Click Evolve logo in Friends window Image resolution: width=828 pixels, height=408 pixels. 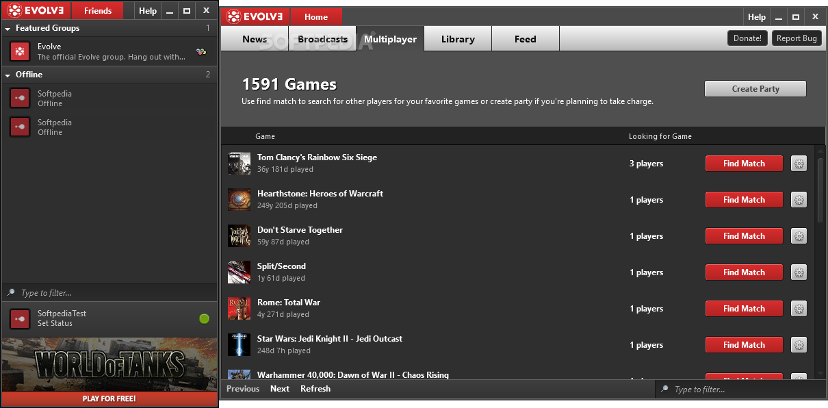click(36, 10)
